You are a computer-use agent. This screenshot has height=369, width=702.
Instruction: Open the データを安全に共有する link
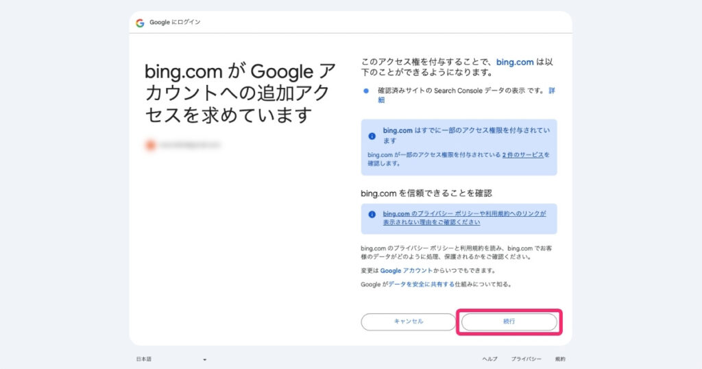click(421, 285)
